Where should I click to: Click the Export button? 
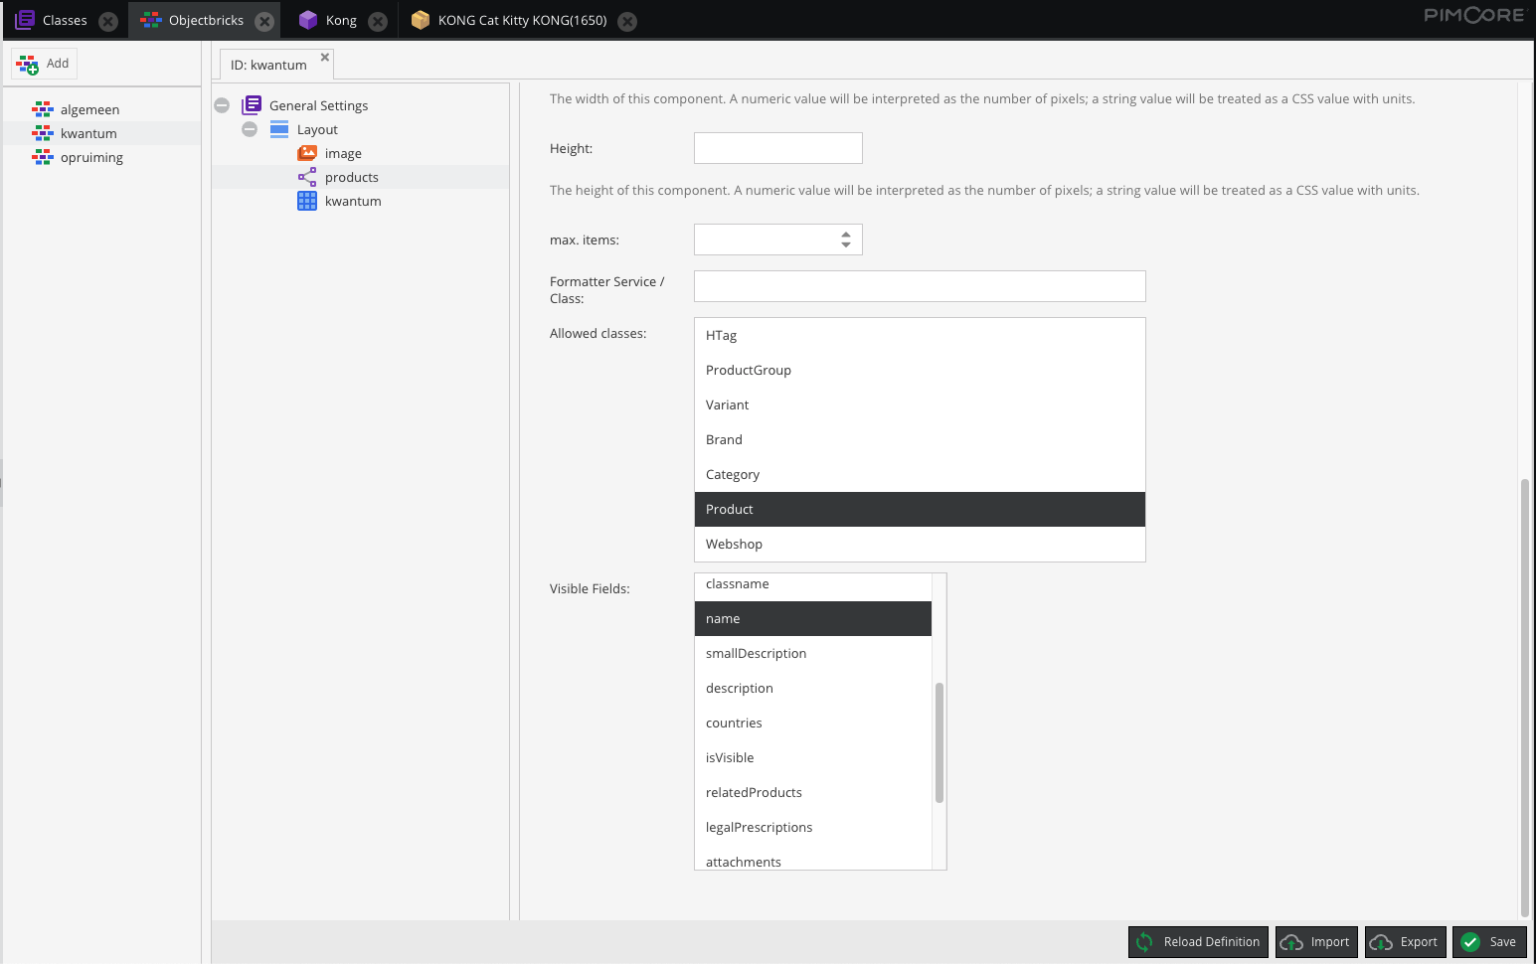coord(1405,942)
